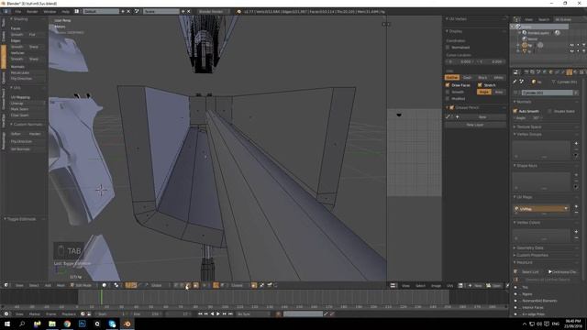Open the File menu
The height and width of the screenshot is (330, 587).
(17, 12)
